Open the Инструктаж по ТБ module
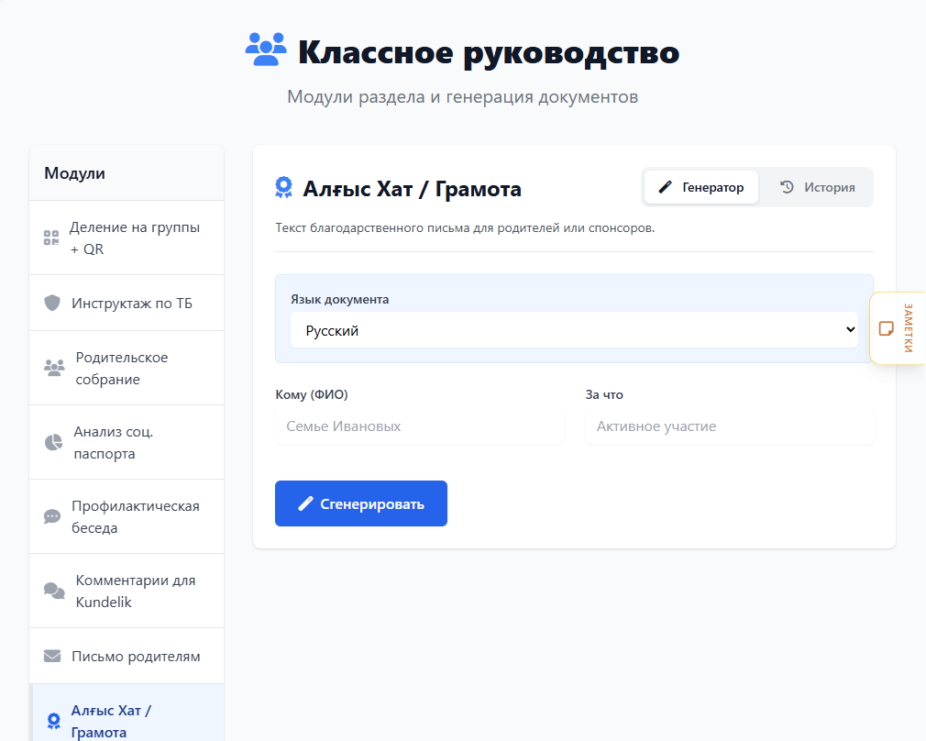The width and height of the screenshot is (926, 741). coord(127,303)
